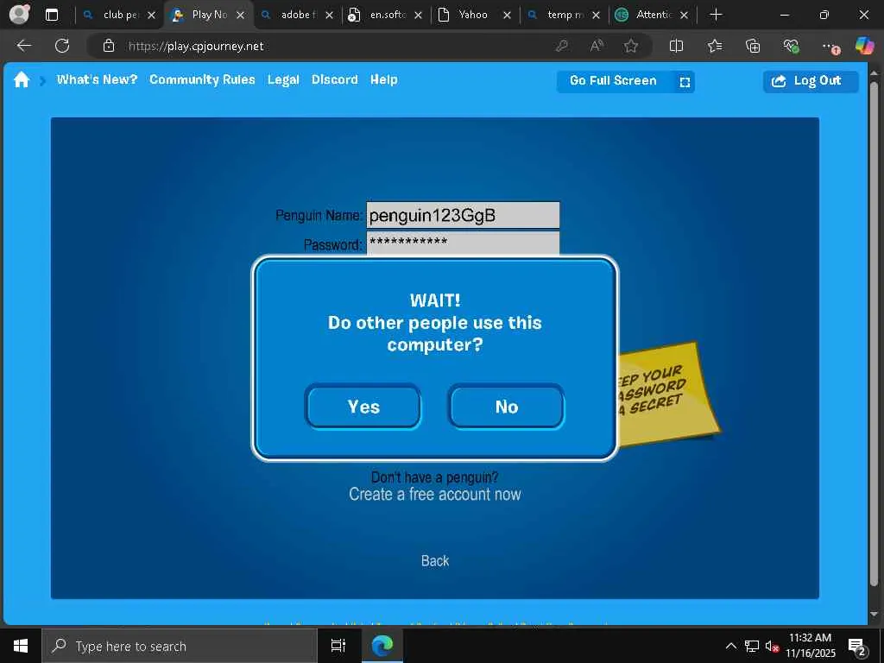884x663 pixels.
Task: Click the scrollbar down arrow
Action: tap(874, 614)
